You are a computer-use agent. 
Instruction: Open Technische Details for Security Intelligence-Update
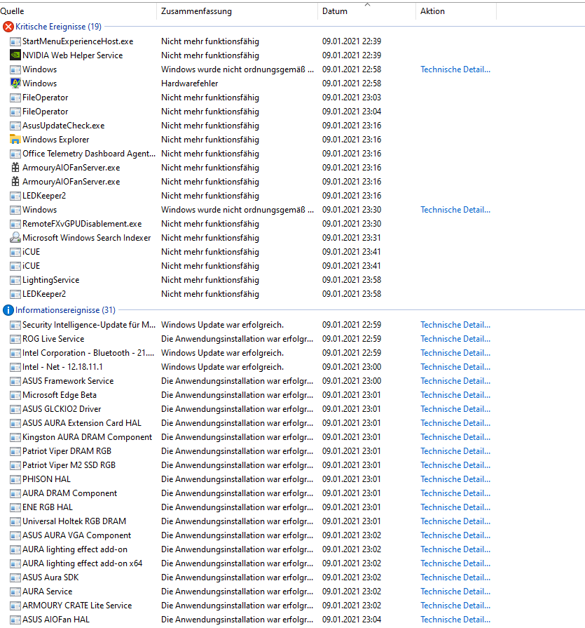(x=455, y=325)
